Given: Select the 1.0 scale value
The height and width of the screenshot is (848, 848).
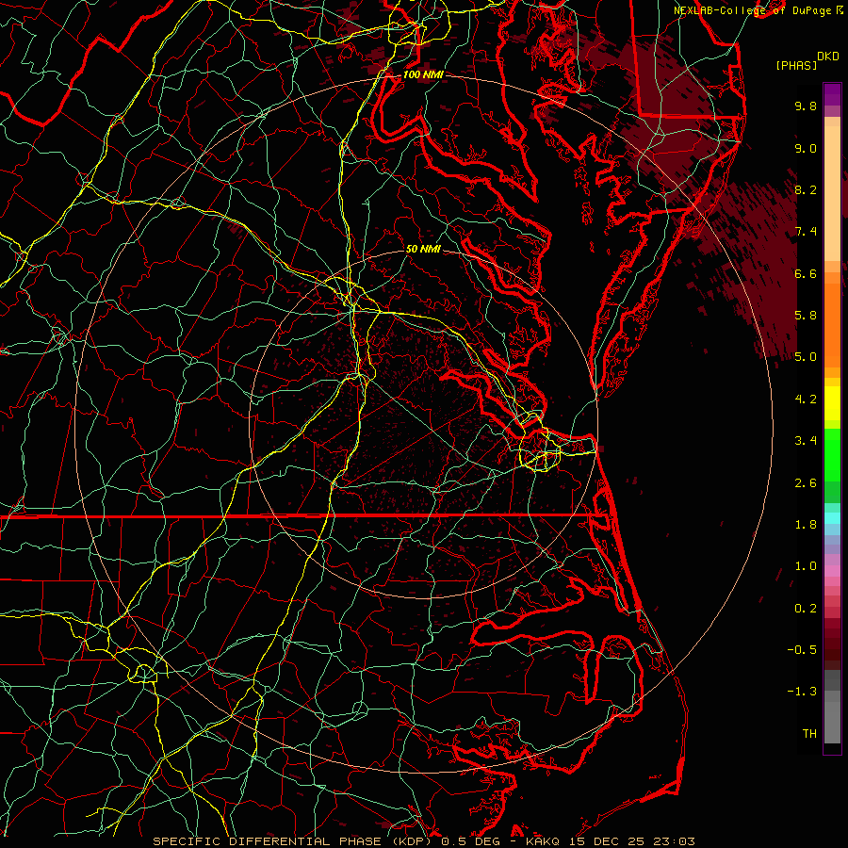Looking at the screenshot, I should click(x=806, y=566).
